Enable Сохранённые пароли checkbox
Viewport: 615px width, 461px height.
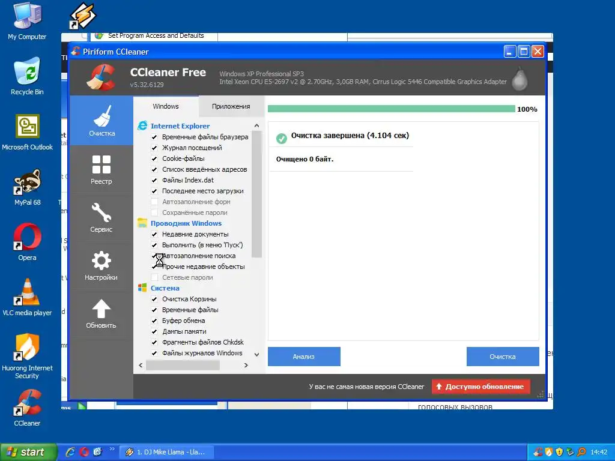pos(154,212)
